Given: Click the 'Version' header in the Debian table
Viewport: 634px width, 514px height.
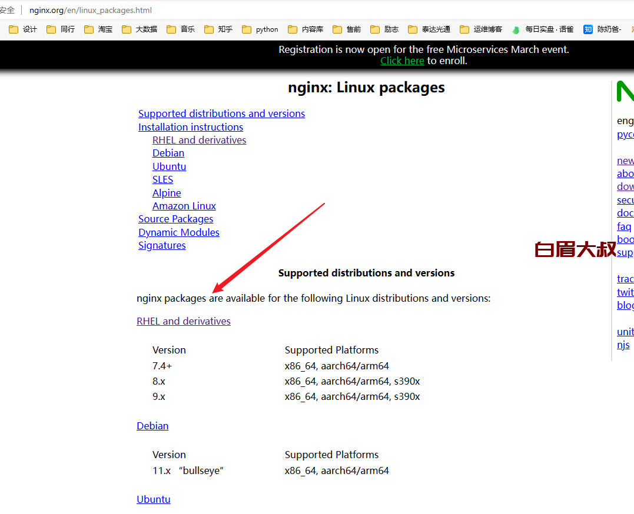Looking at the screenshot, I should pos(169,455).
